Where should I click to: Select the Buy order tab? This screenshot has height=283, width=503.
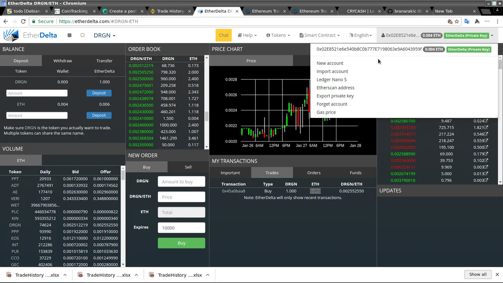pos(147,167)
